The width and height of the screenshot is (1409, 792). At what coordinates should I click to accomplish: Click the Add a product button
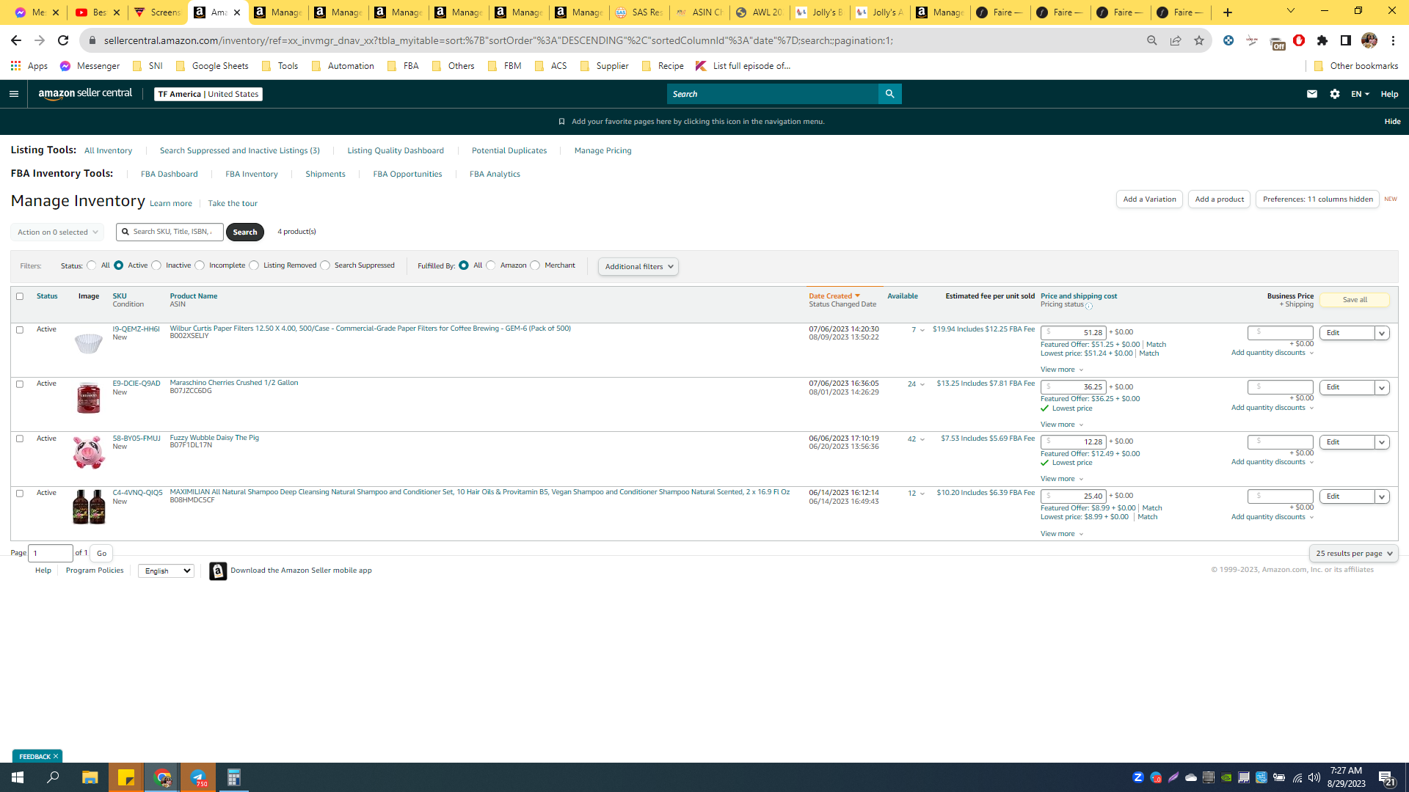1219,199
